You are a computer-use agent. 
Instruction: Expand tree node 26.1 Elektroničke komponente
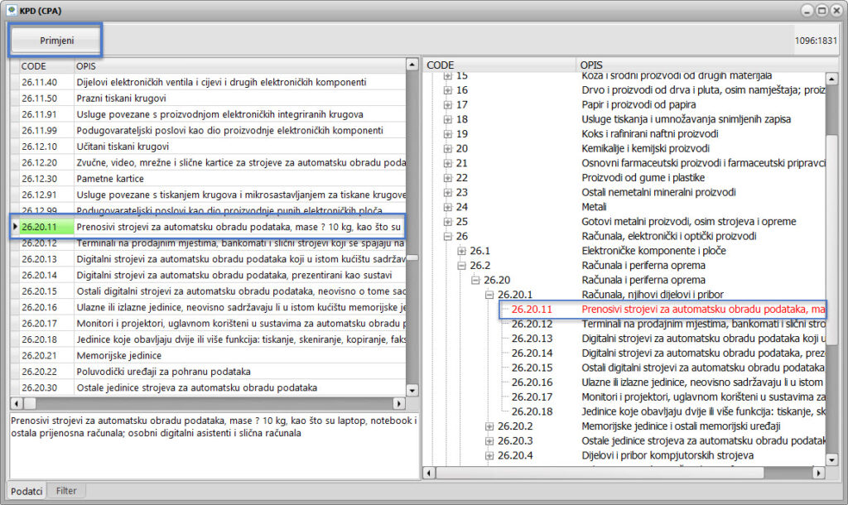[462, 251]
